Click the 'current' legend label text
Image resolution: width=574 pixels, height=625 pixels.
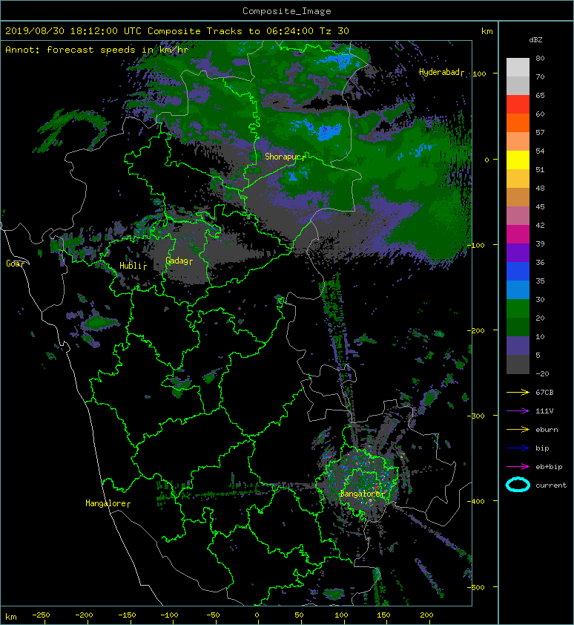pos(551,485)
